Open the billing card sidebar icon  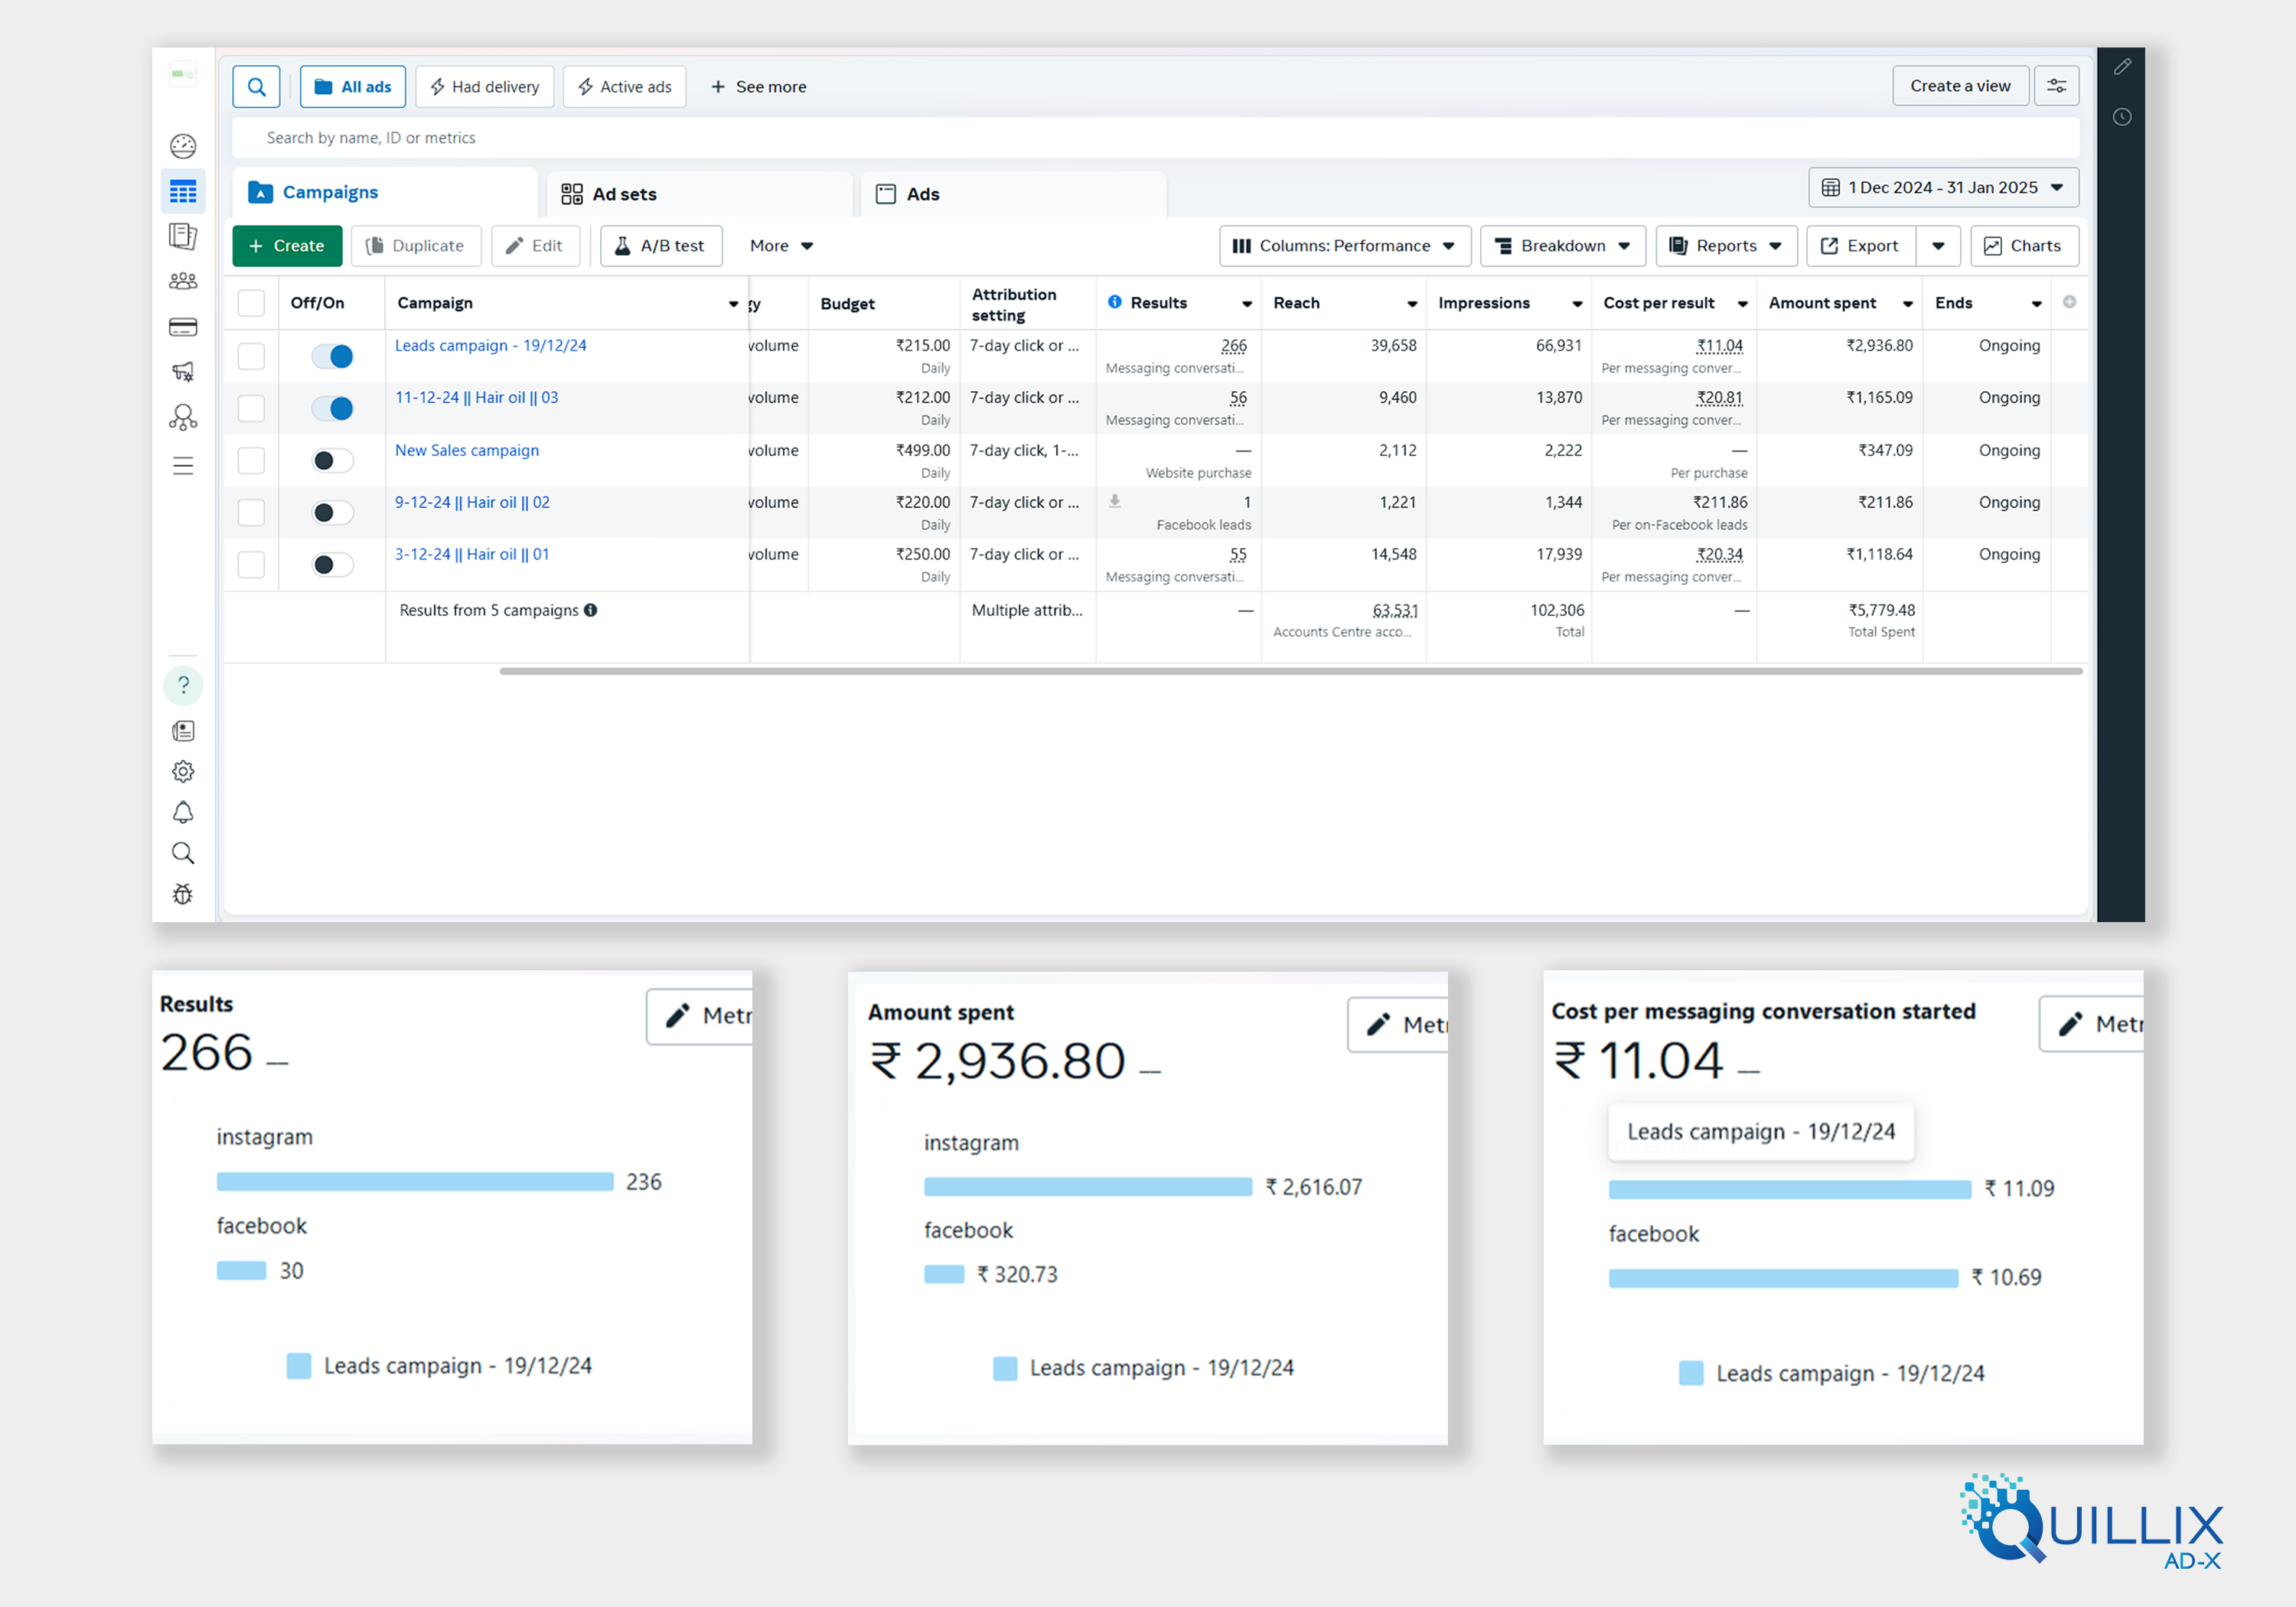[x=183, y=327]
